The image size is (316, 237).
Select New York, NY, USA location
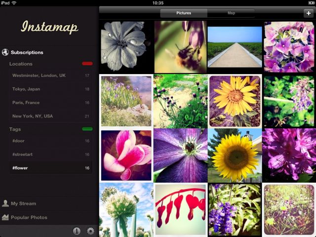click(x=50, y=116)
